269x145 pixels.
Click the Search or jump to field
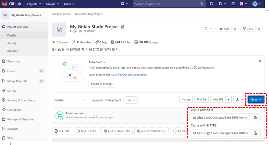point(169,4)
